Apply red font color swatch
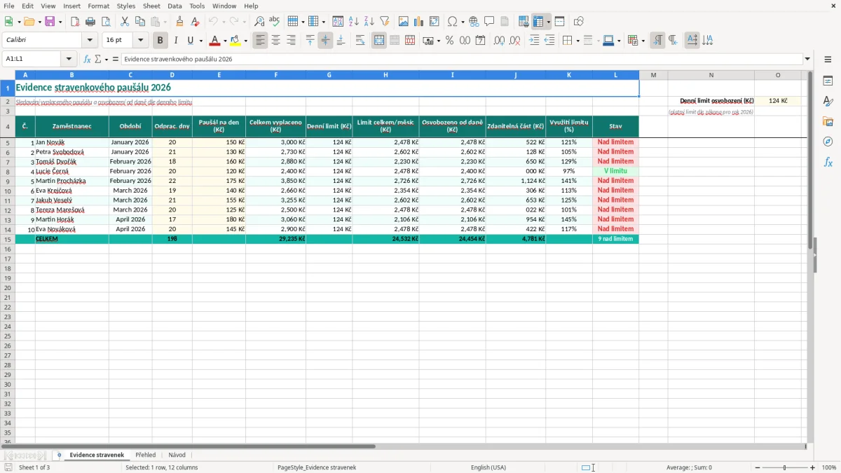This screenshot has height=473, width=841. (215, 41)
